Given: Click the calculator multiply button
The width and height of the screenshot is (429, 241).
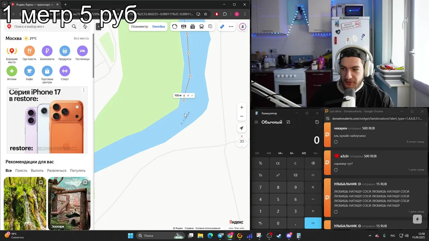Looking at the screenshot, I should click(x=313, y=187).
